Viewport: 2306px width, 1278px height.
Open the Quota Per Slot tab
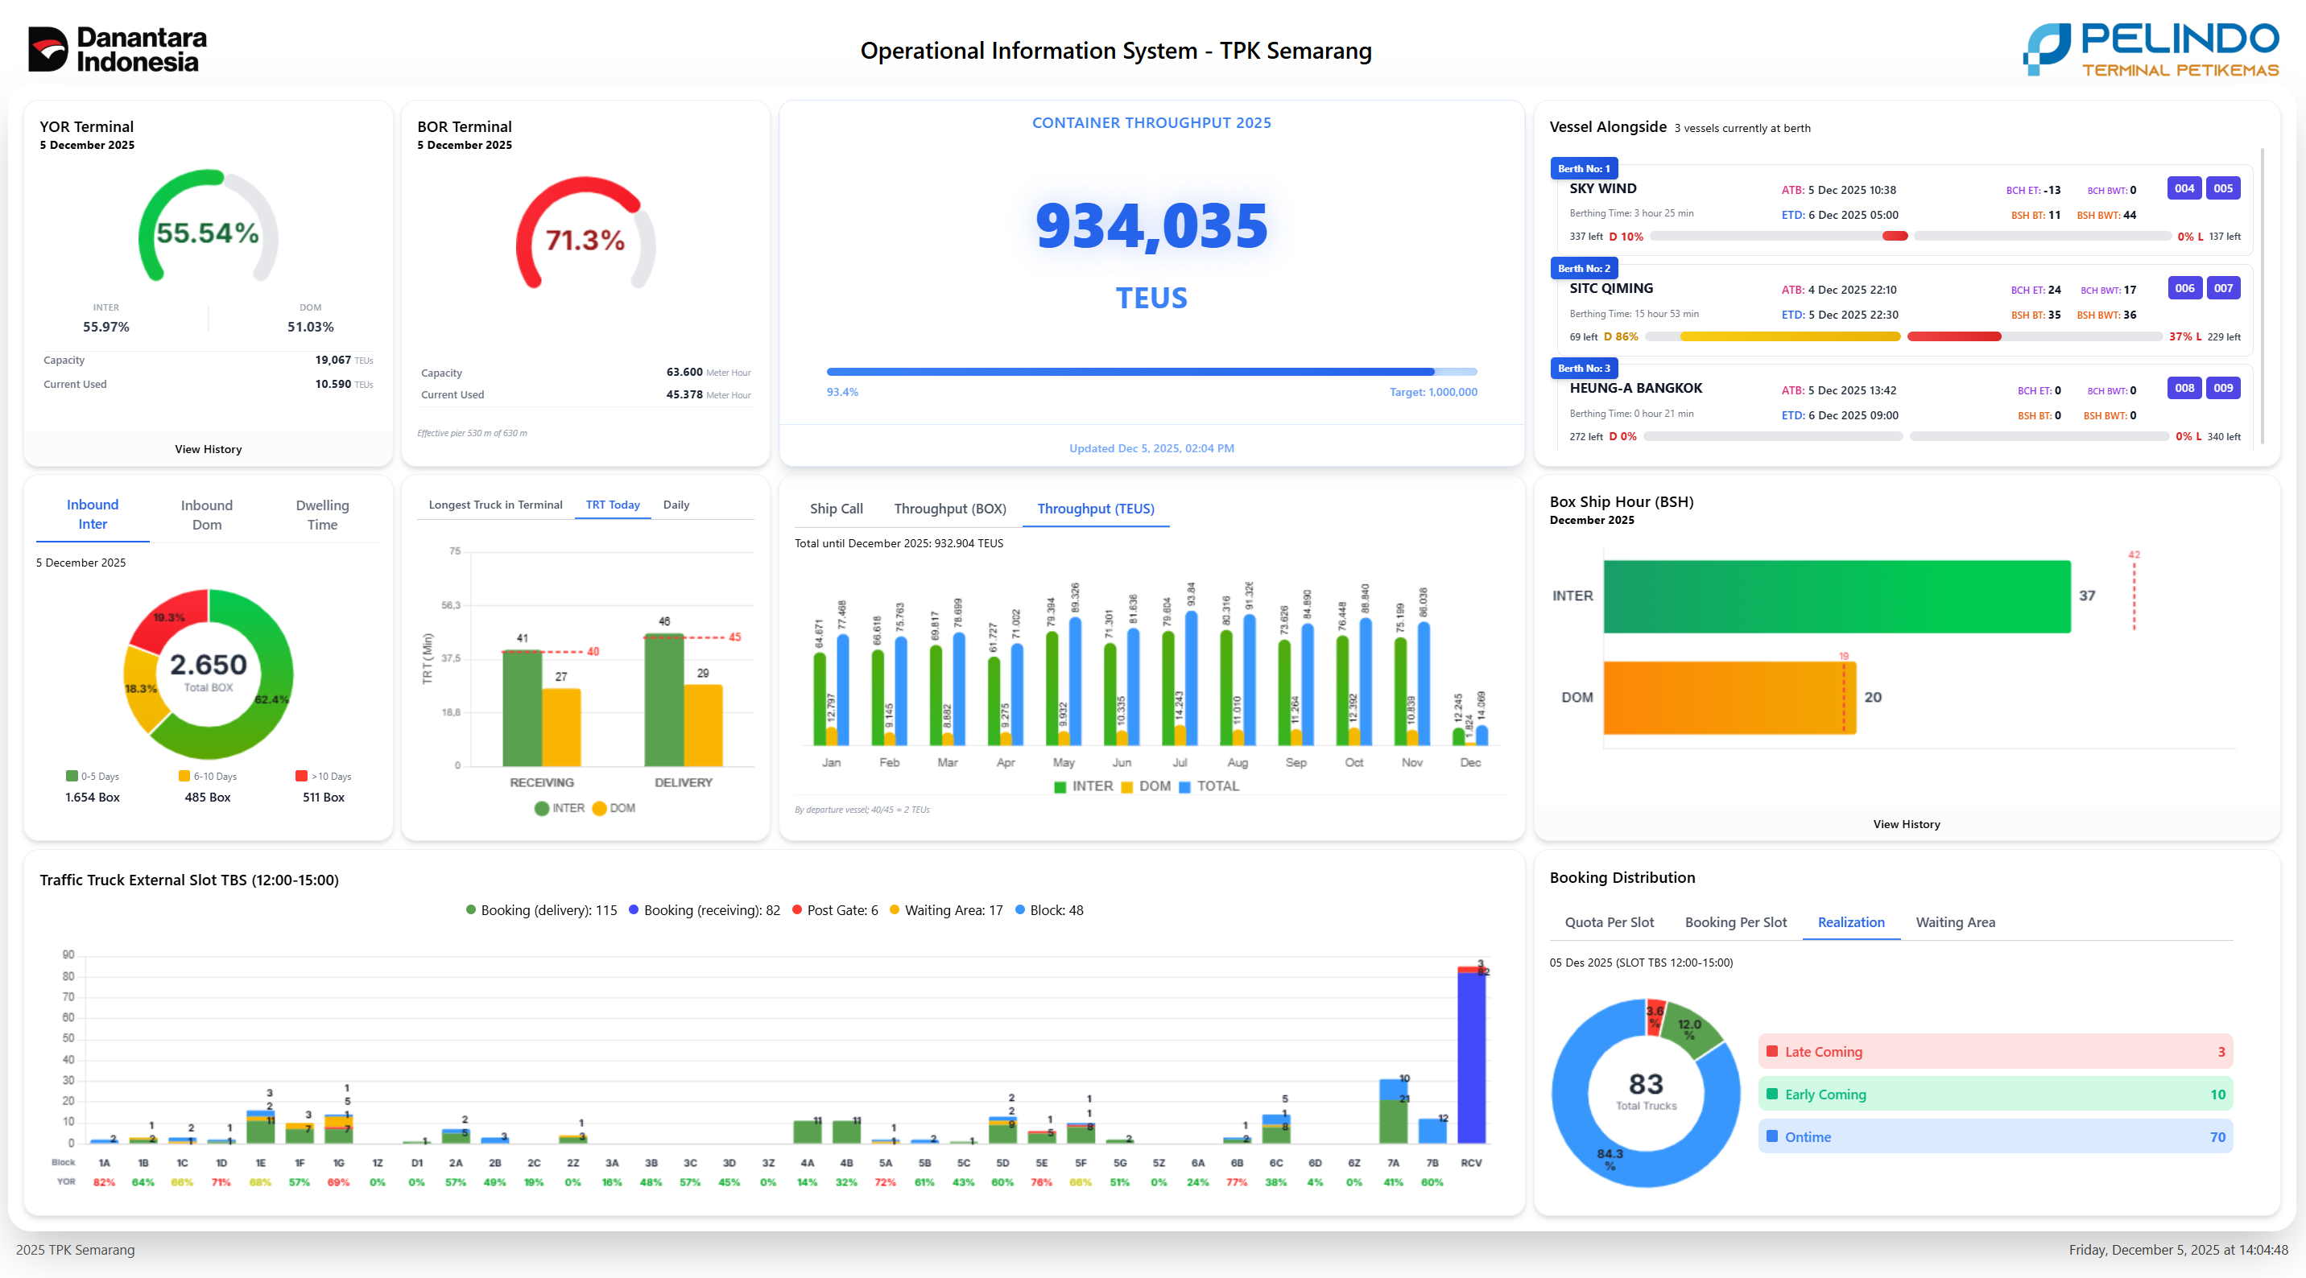1609,921
